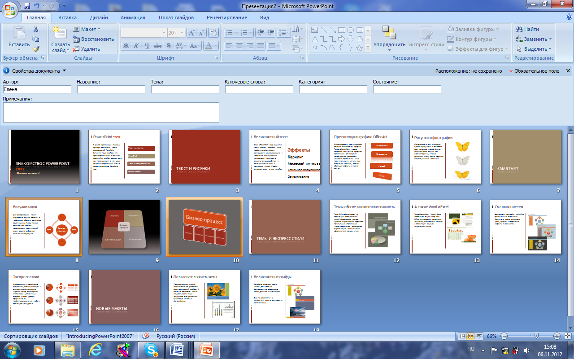Select the right arrow block shape

tap(341, 39)
